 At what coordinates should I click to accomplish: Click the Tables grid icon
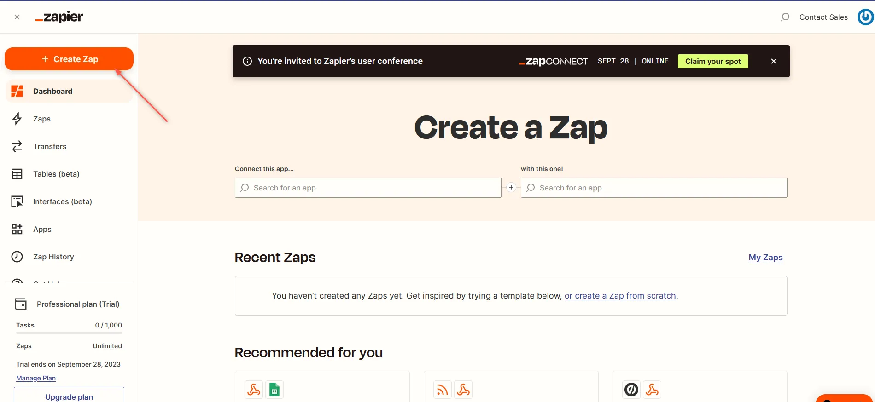(17, 174)
